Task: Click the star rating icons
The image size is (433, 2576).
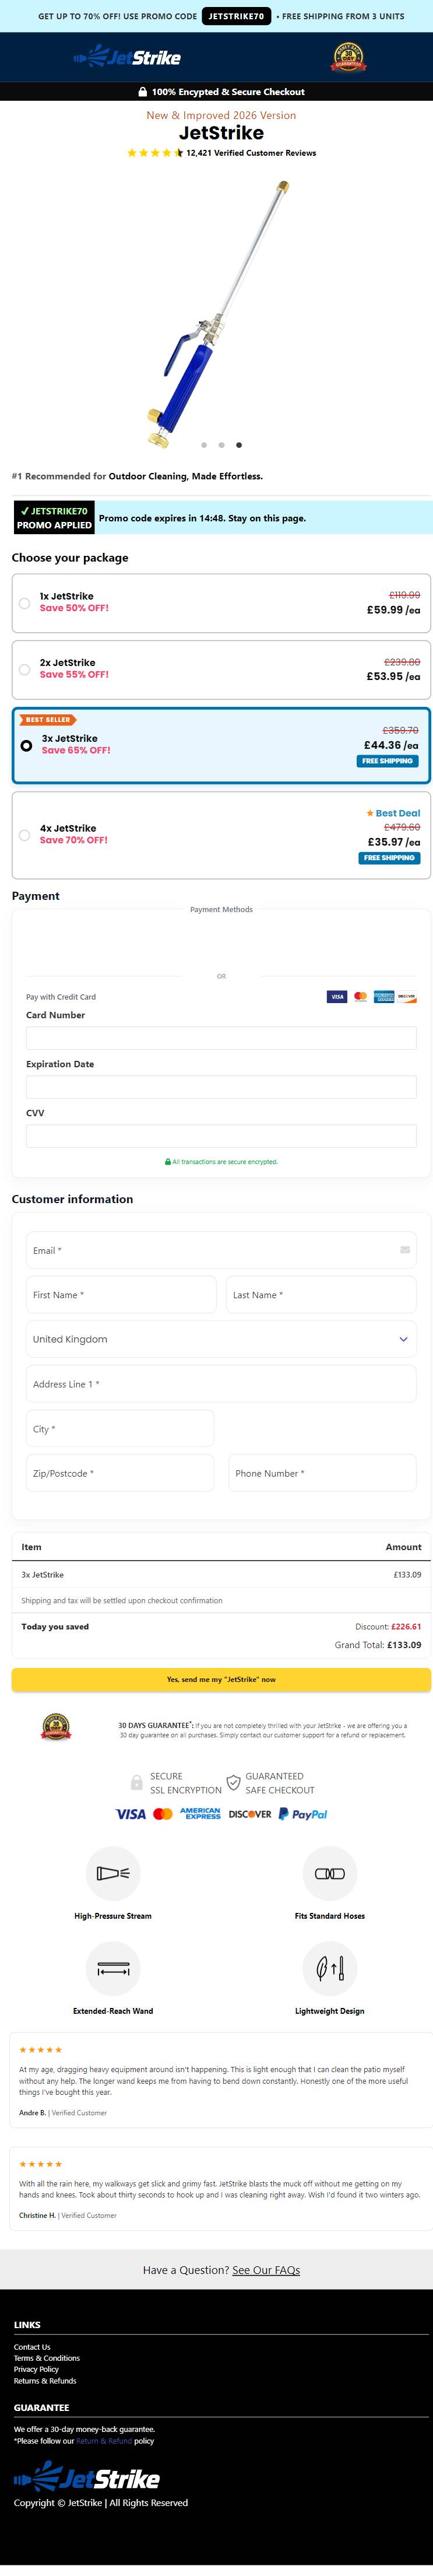Action: (155, 153)
